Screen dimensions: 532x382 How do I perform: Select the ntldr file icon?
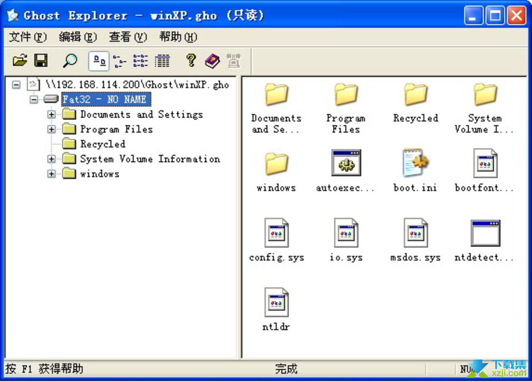click(x=276, y=302)
